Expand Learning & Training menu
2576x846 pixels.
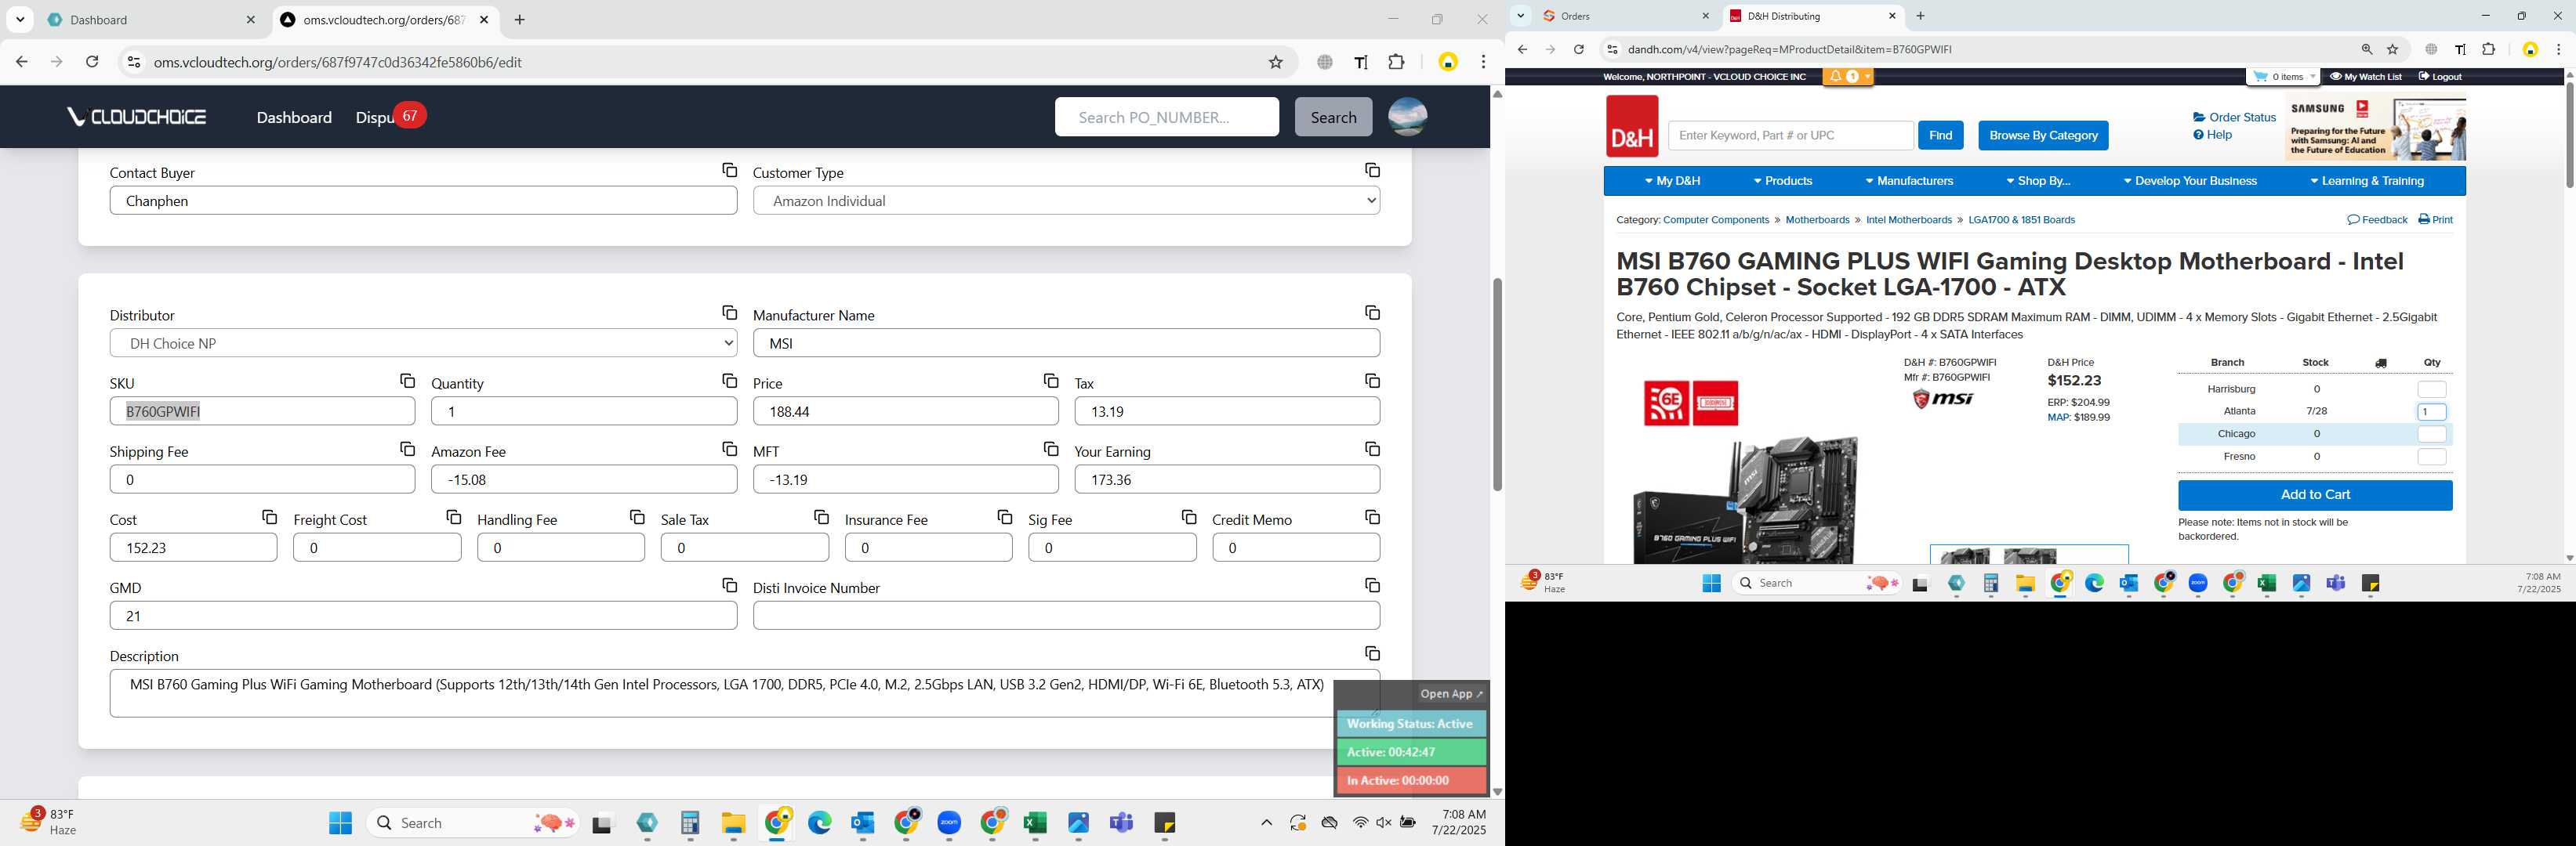[x=2367, y=182]
